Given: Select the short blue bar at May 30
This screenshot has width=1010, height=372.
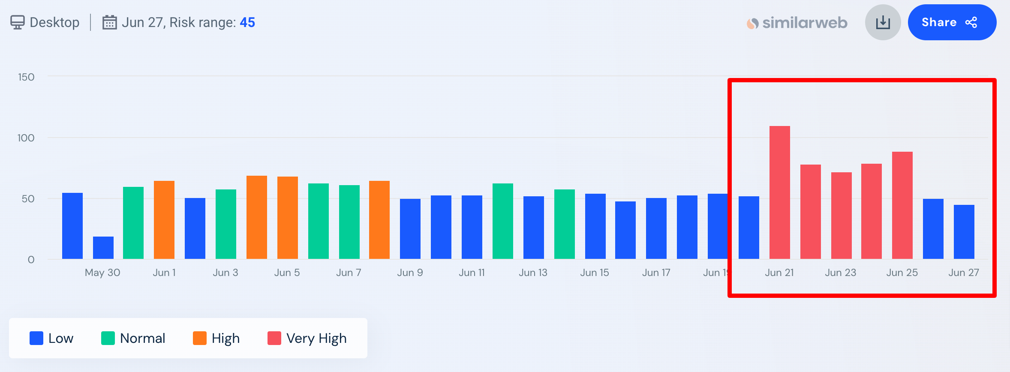Looking at the screenshot, I should point(103,248).
